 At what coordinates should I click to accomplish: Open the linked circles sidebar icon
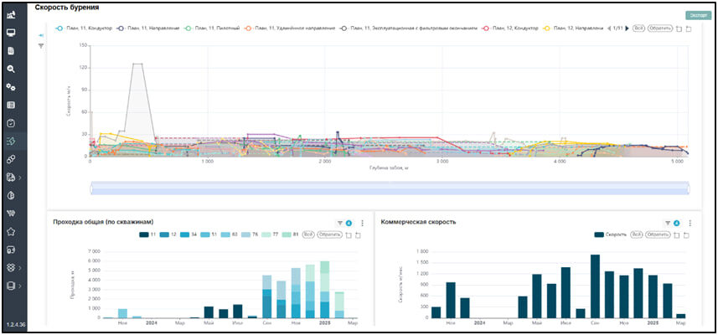pos(12,159)
